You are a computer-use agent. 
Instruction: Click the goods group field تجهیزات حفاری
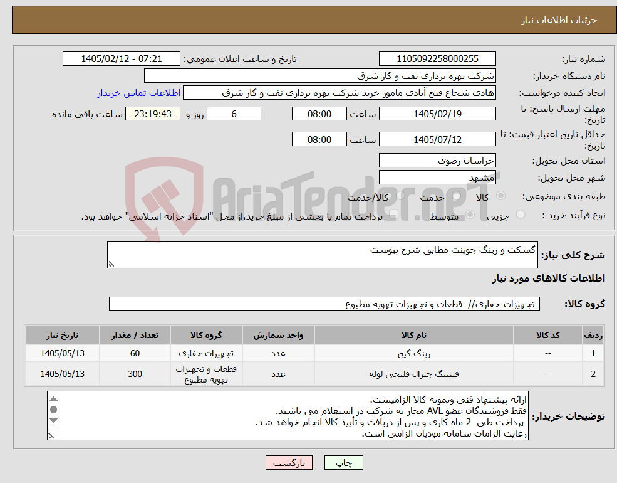coord(324,304)
